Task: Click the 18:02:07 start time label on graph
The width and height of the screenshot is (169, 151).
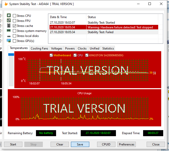Action: tap(34, 83)
